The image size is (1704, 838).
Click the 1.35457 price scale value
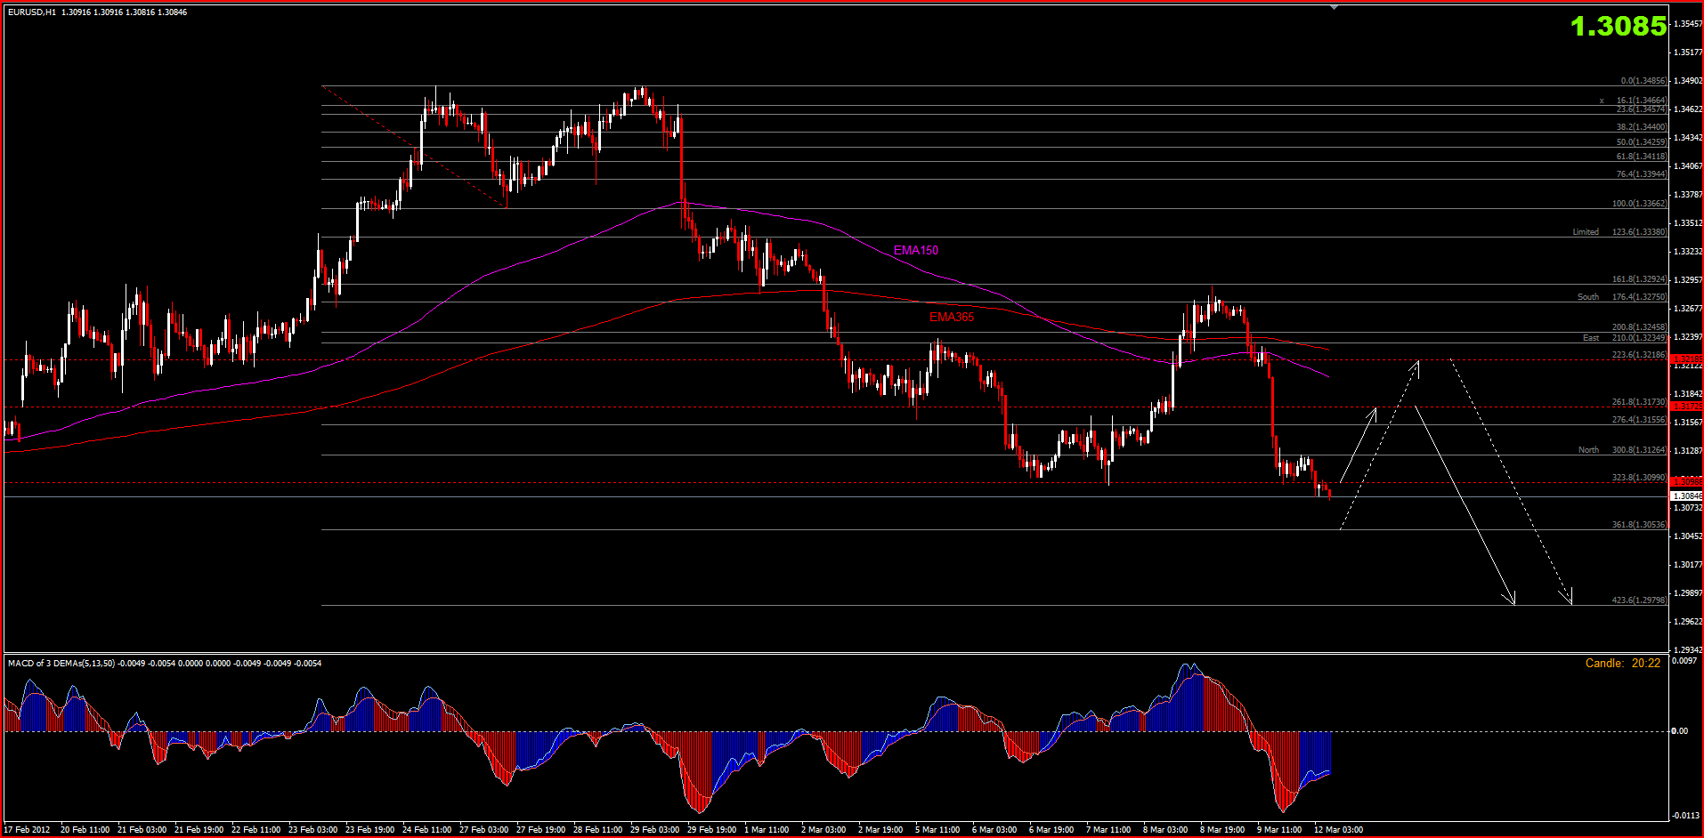tap(1688, 24)
